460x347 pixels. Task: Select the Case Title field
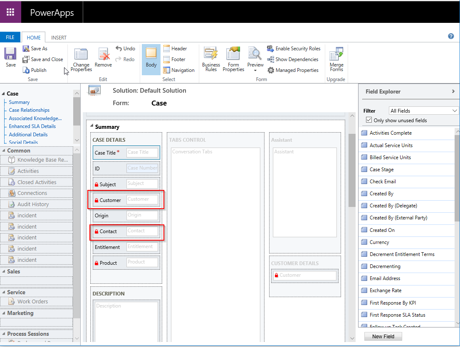click(x=126, y=153)
